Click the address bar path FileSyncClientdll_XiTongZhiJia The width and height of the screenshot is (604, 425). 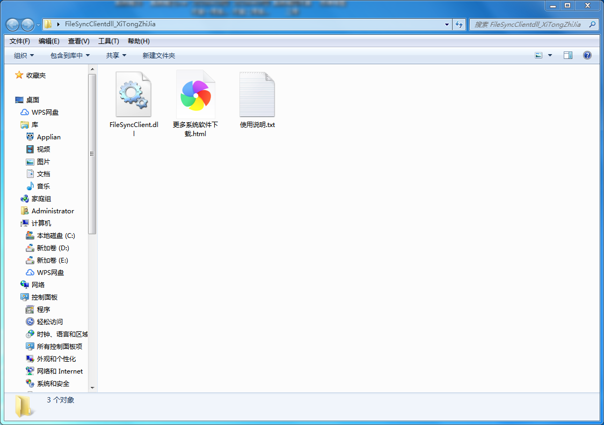click(110, 24)
